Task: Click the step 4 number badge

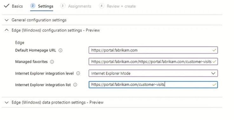Action: point(102,6)
